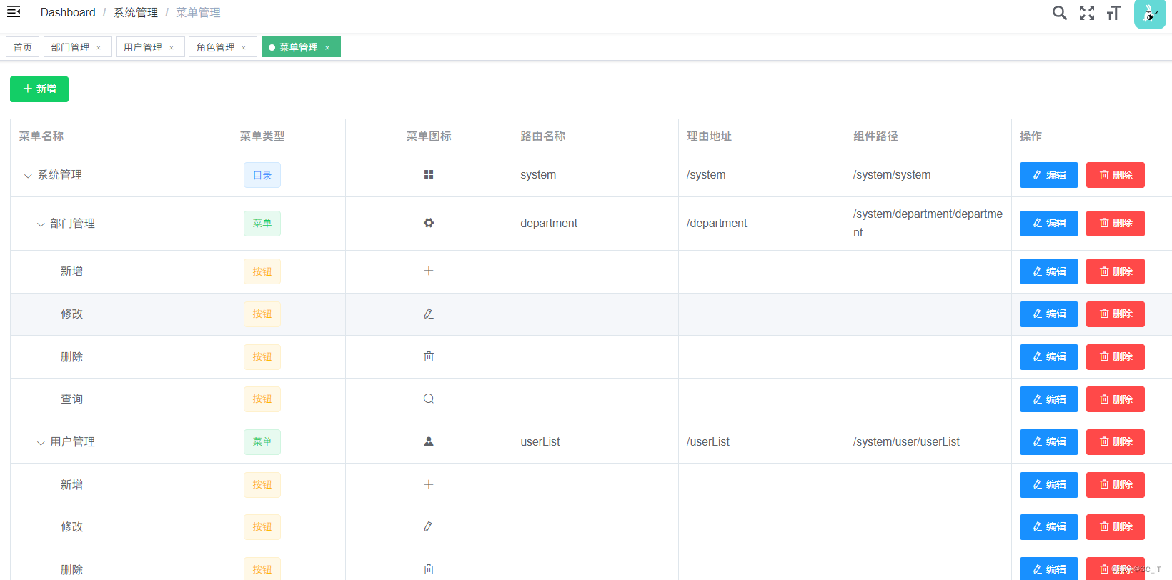1172x580 pixels.
Task: Collapse the 用户管理 tree row
Action: pyautogui.click(x=41, y=443)
